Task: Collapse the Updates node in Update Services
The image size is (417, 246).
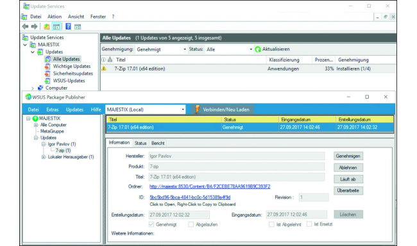Action: click(x=33, y=52)
